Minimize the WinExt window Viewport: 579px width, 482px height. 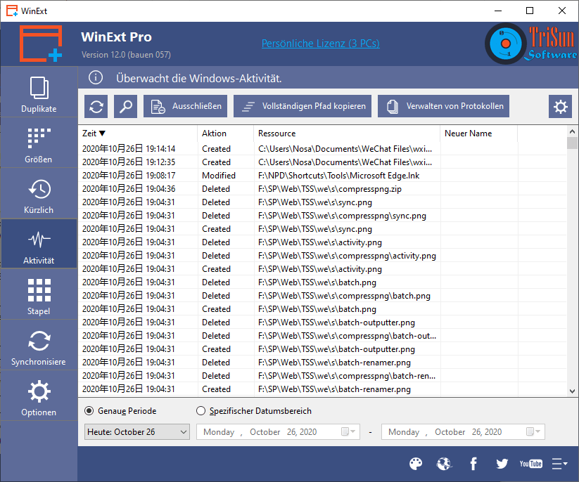[498, 11]
